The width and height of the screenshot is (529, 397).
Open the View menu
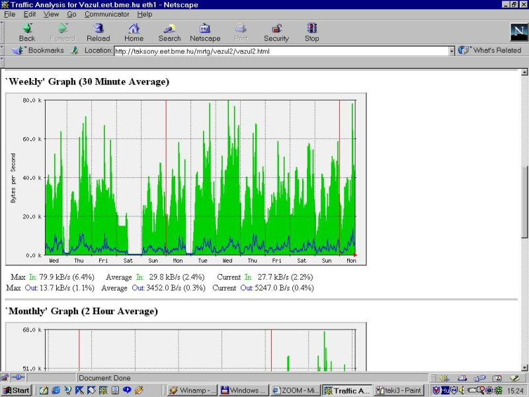[x=51, y=14]
